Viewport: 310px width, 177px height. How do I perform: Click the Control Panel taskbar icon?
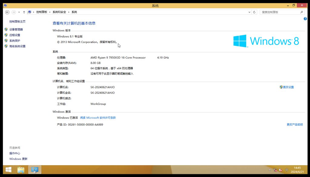35,170
